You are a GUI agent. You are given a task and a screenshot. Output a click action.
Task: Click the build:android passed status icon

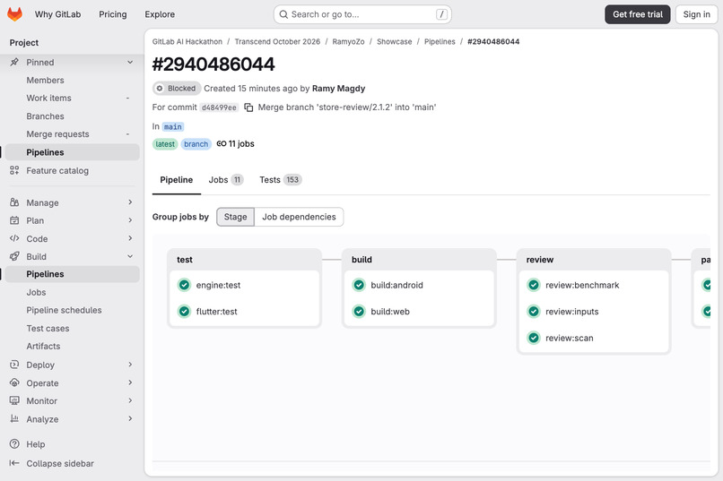[x=359, y=285]
